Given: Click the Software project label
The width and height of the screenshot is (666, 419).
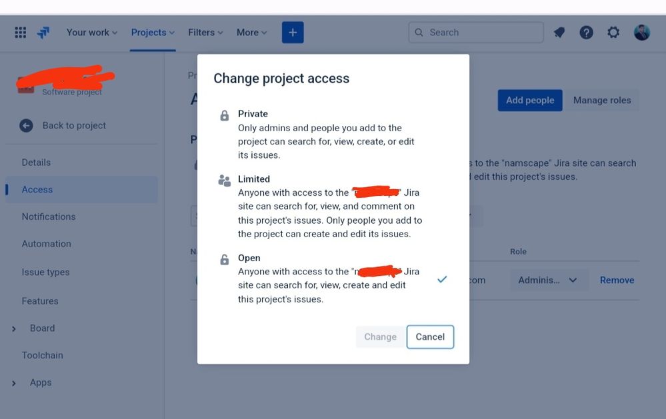Looking at the screenshot, I should pos(72,92).
